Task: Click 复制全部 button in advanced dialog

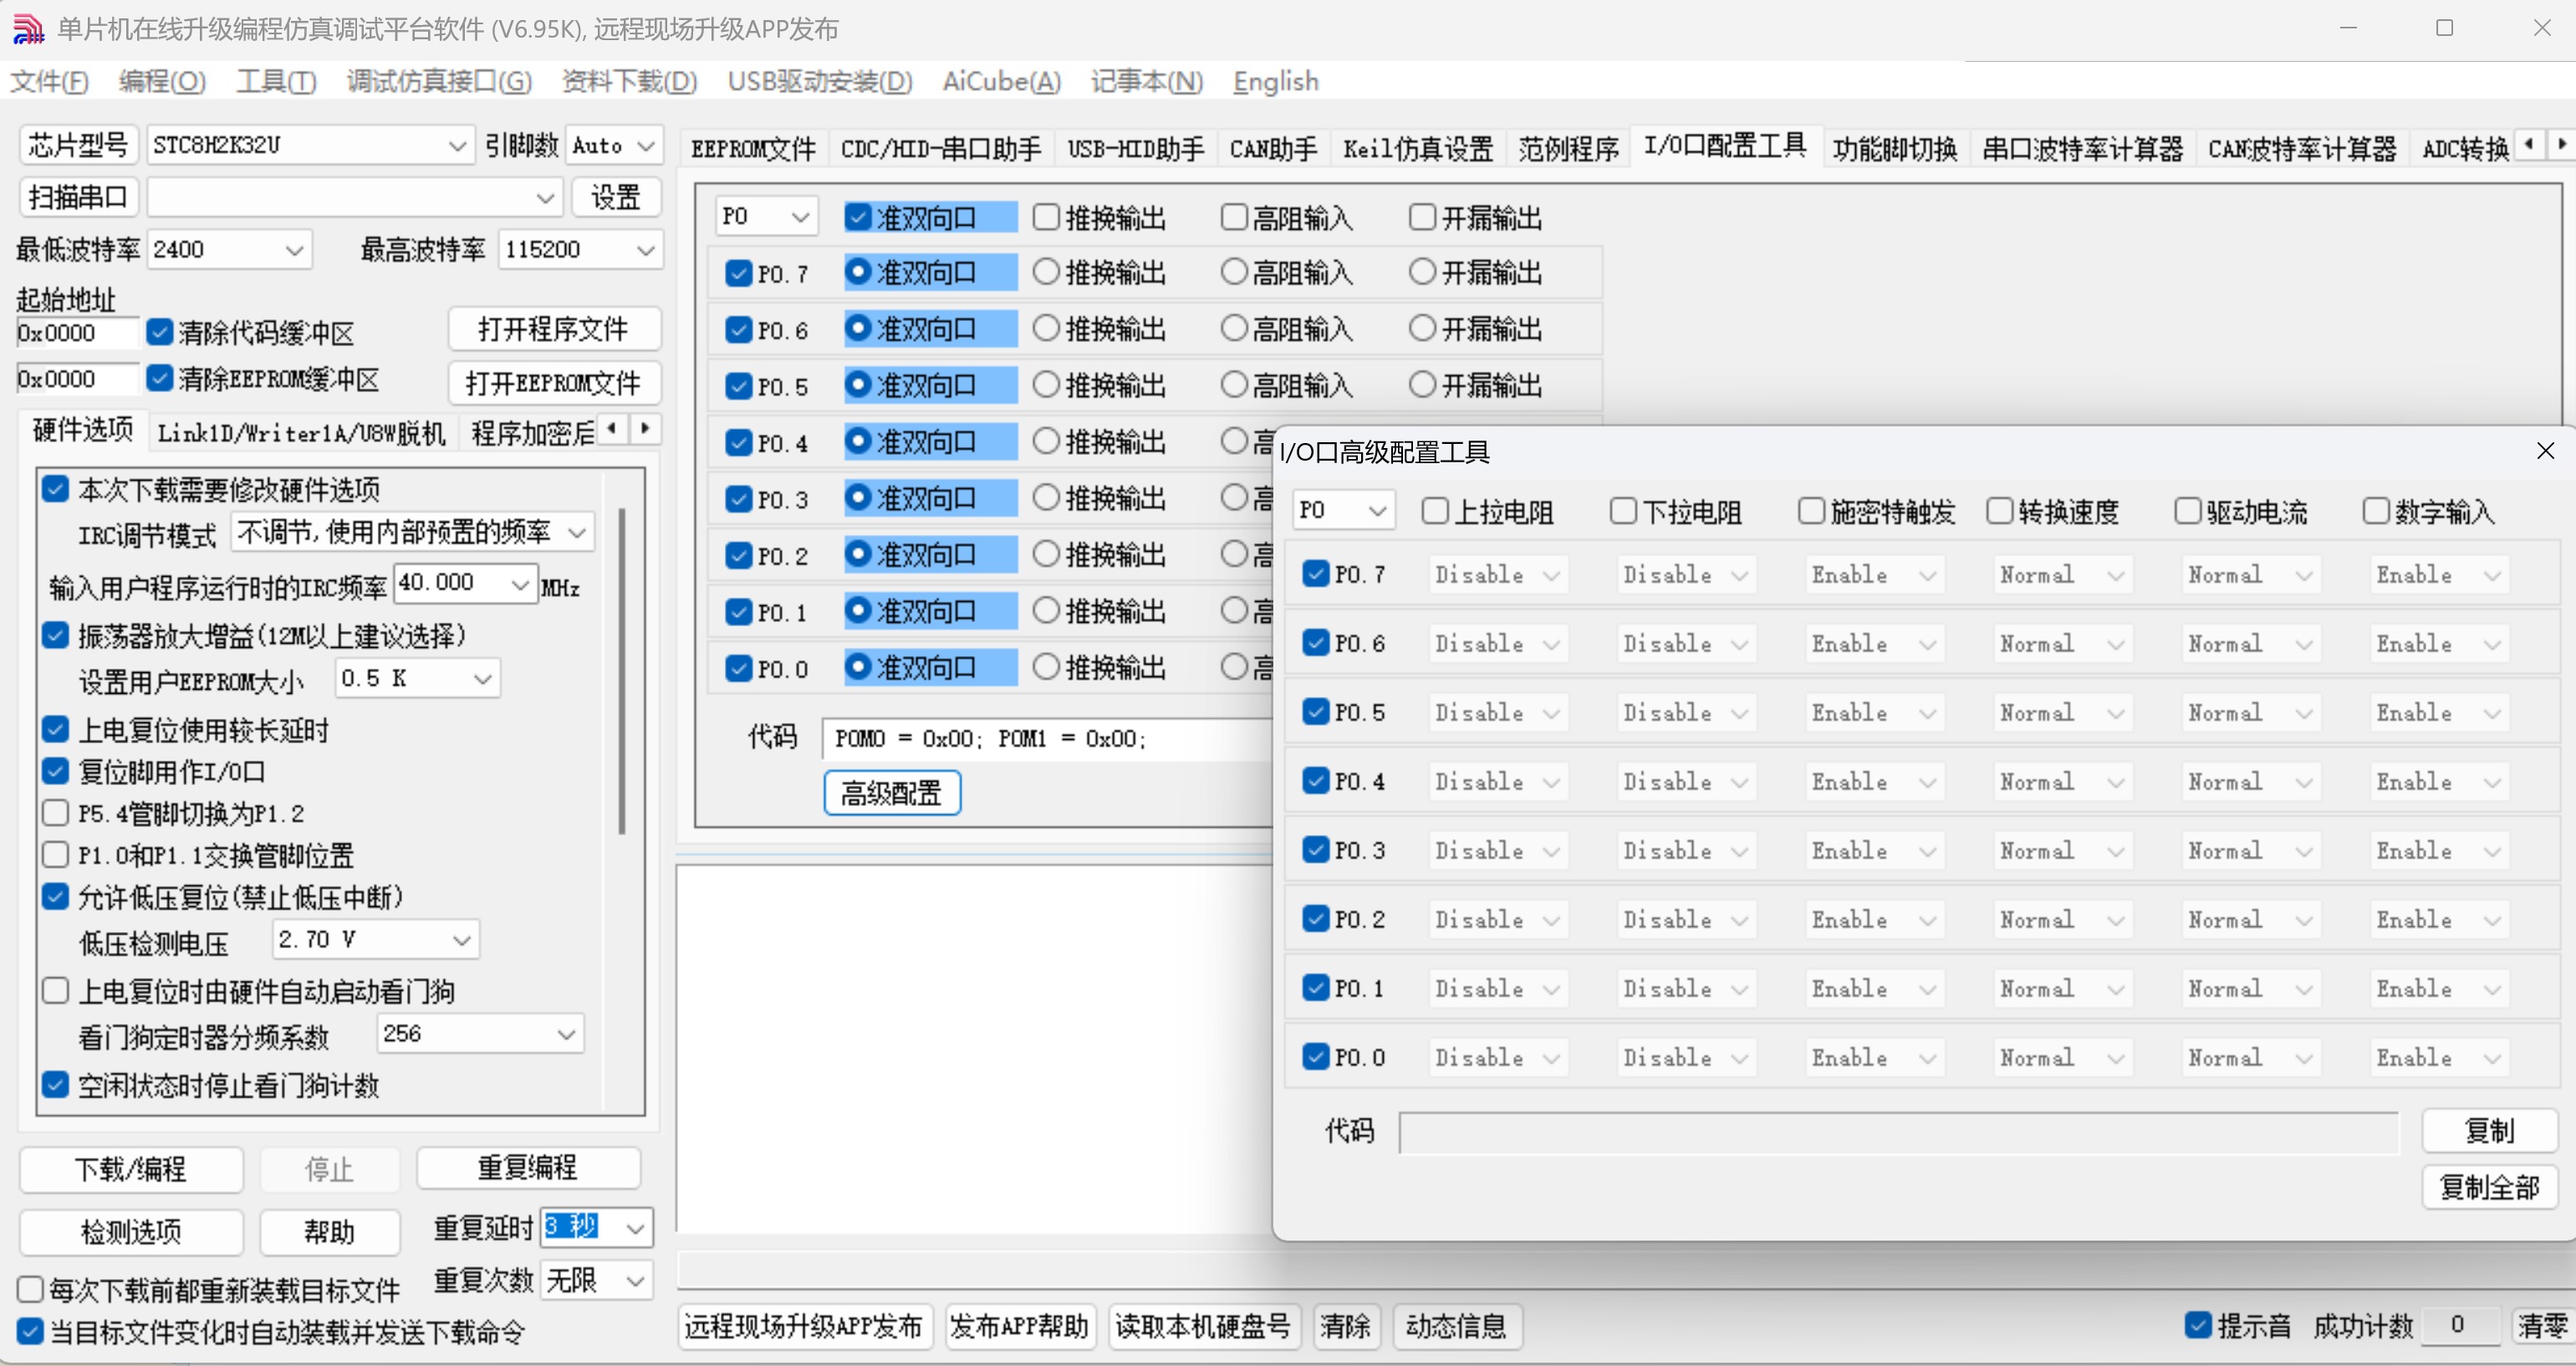Action: click(2489, 1187)
